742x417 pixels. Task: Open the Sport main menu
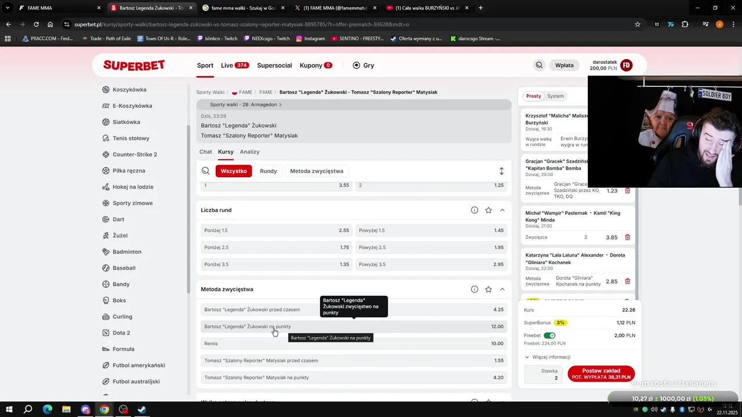pos(205,65)
